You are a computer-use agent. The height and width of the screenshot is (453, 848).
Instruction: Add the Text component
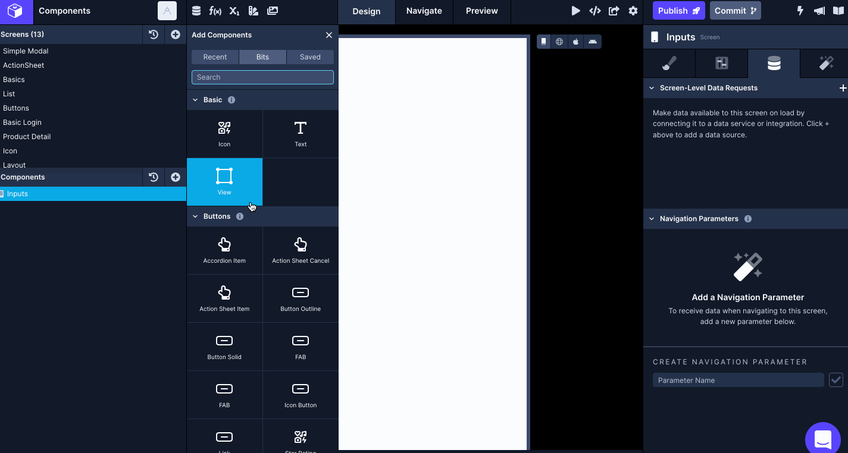(x=301, y=134)
